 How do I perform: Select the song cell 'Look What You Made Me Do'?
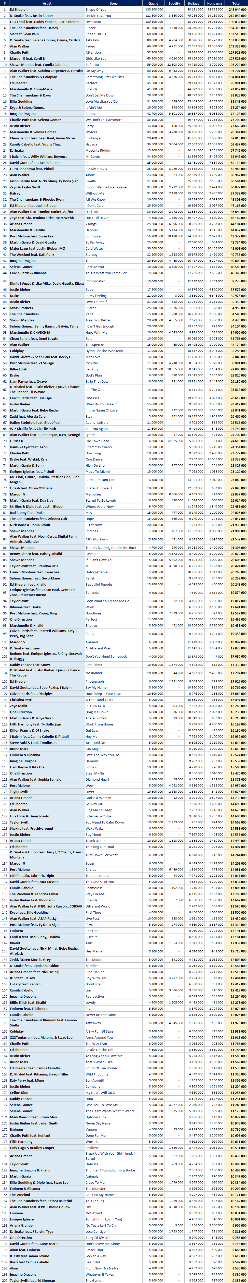coord(113,601)
